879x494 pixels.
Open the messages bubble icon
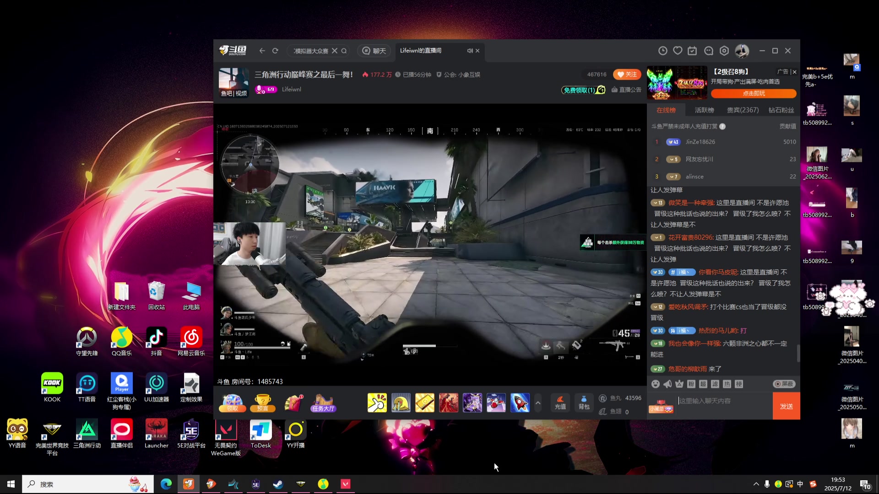click(709, 51)
